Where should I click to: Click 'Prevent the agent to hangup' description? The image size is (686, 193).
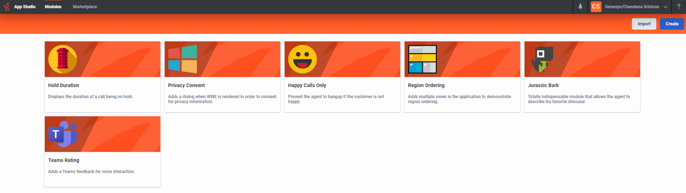coord(336,99)
